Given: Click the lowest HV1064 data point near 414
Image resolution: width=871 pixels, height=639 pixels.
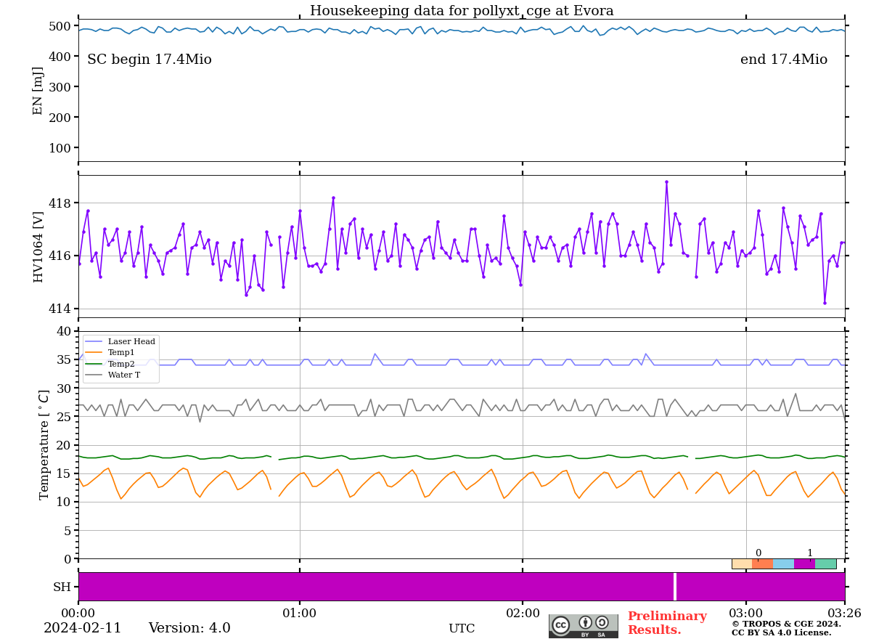Looking at the screenshot, I should pyautogui.click(x=825, y=303).
